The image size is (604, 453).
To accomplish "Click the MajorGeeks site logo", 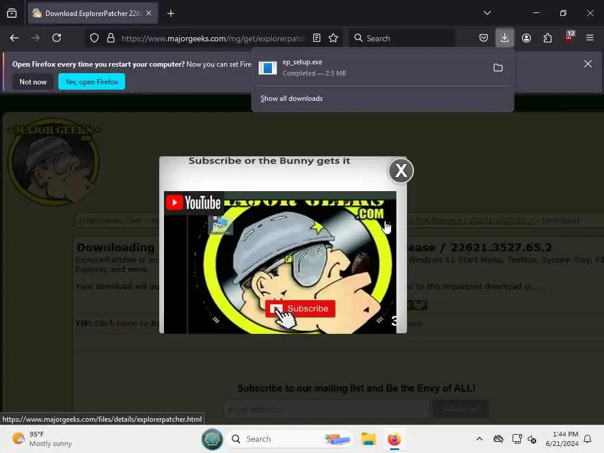I will [54, 162].
